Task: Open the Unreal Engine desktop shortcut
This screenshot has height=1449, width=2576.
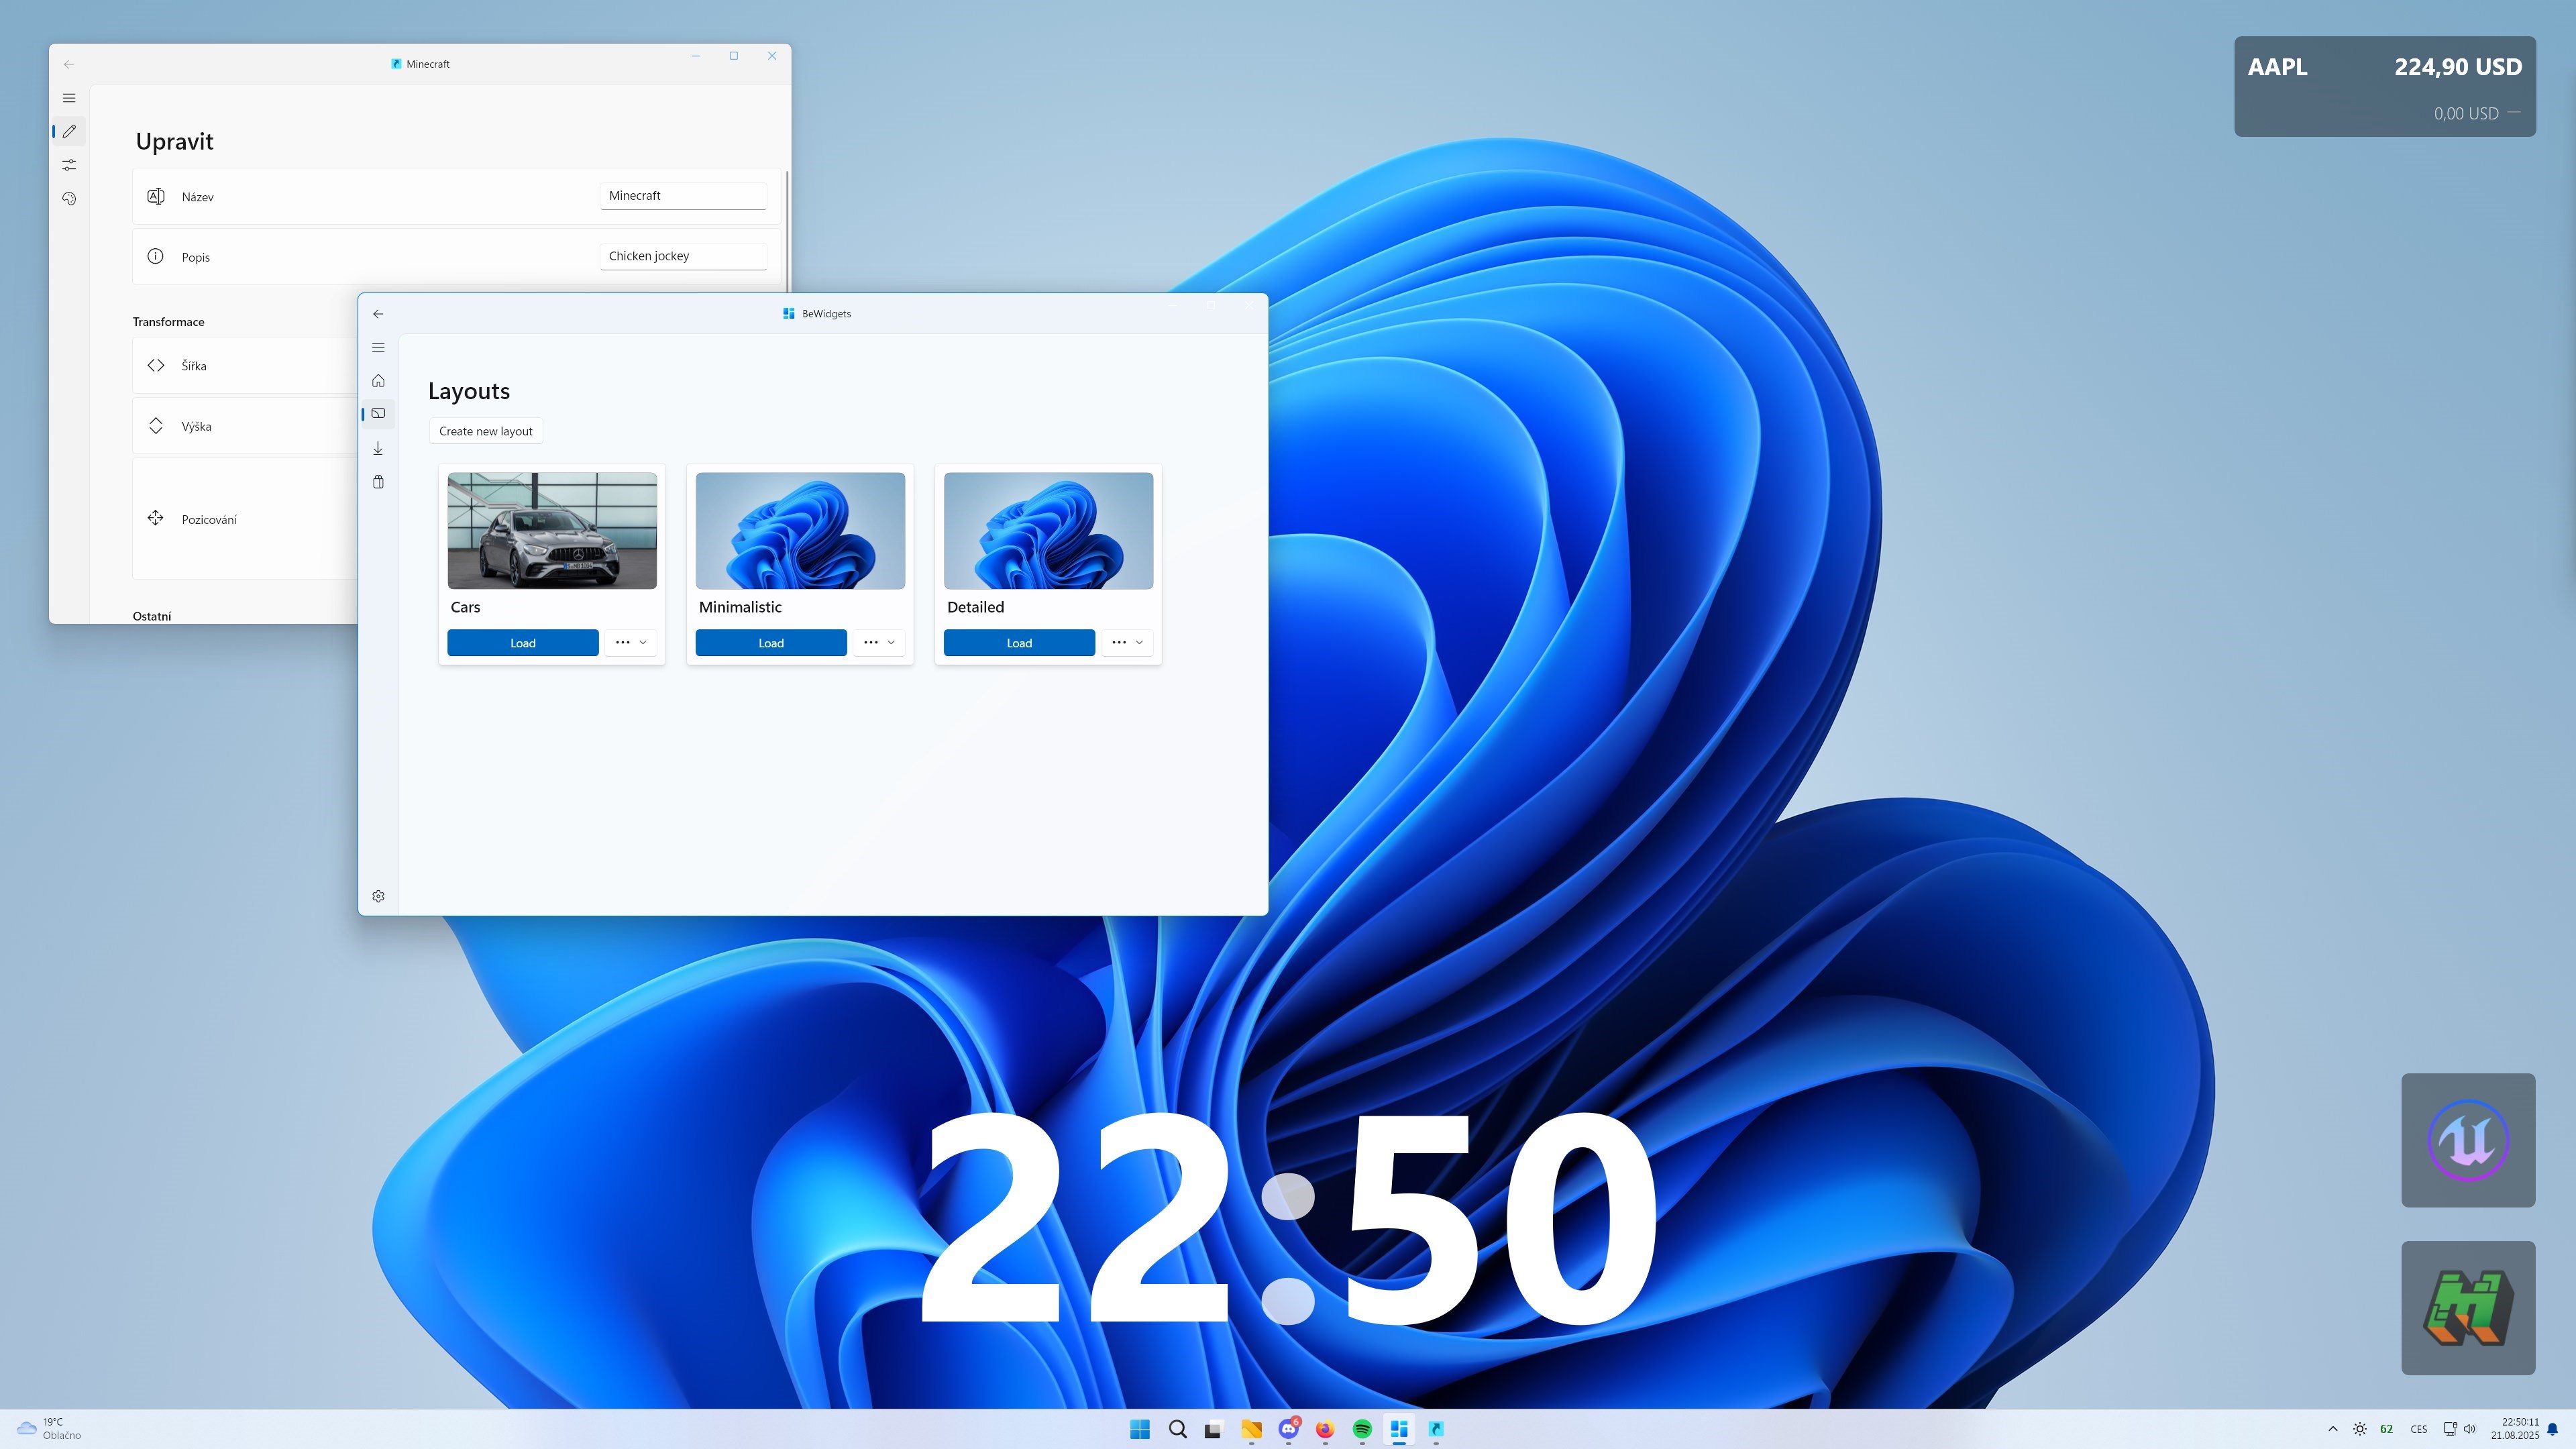Action: (x=2467, y=1141)
